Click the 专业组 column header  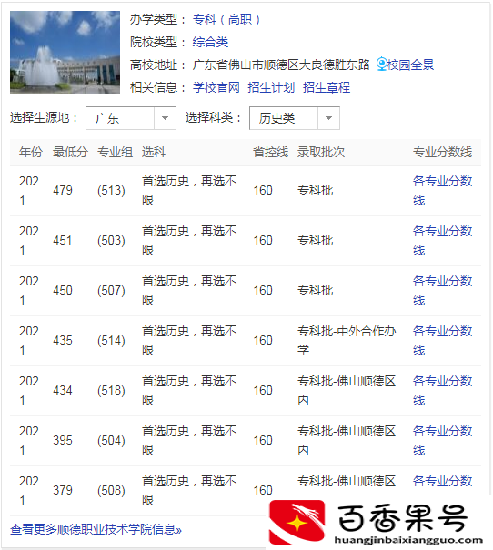click(116, 152)
